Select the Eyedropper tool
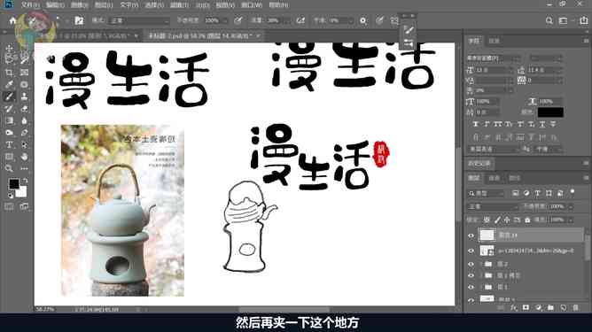 click(9, 84)
